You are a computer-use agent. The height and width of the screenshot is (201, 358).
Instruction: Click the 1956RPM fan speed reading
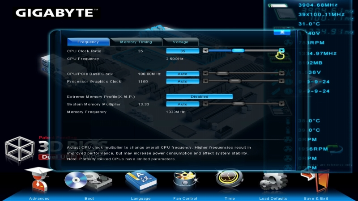click(x=313, y=149)
